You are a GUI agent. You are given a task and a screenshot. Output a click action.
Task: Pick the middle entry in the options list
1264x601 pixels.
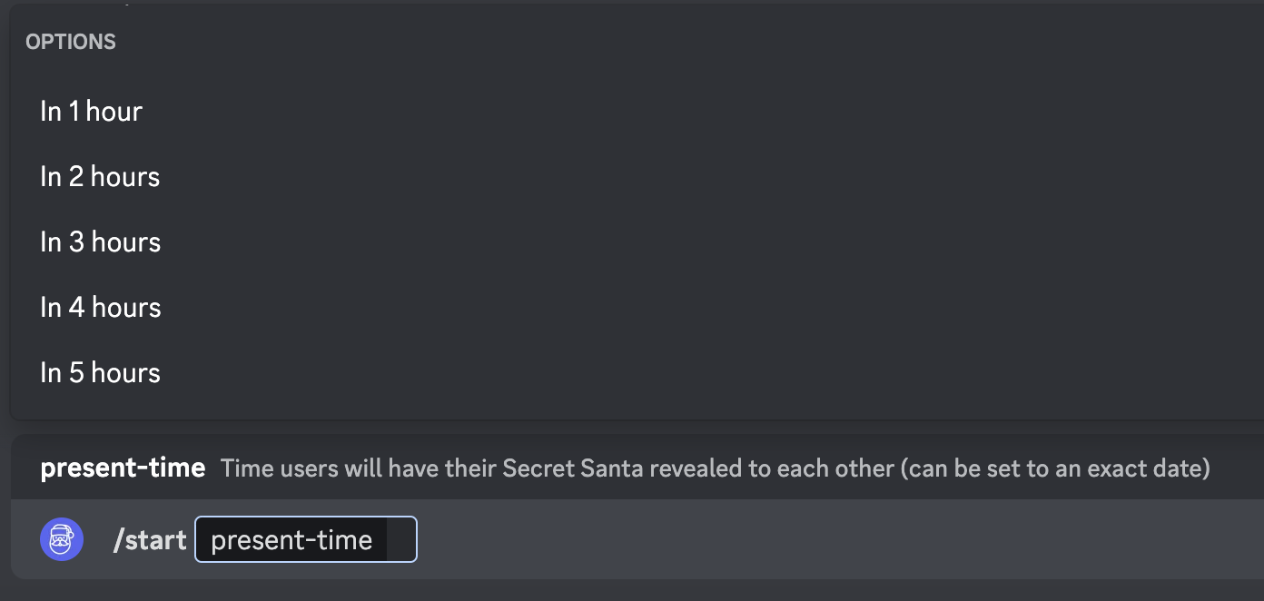coord(100,241)
